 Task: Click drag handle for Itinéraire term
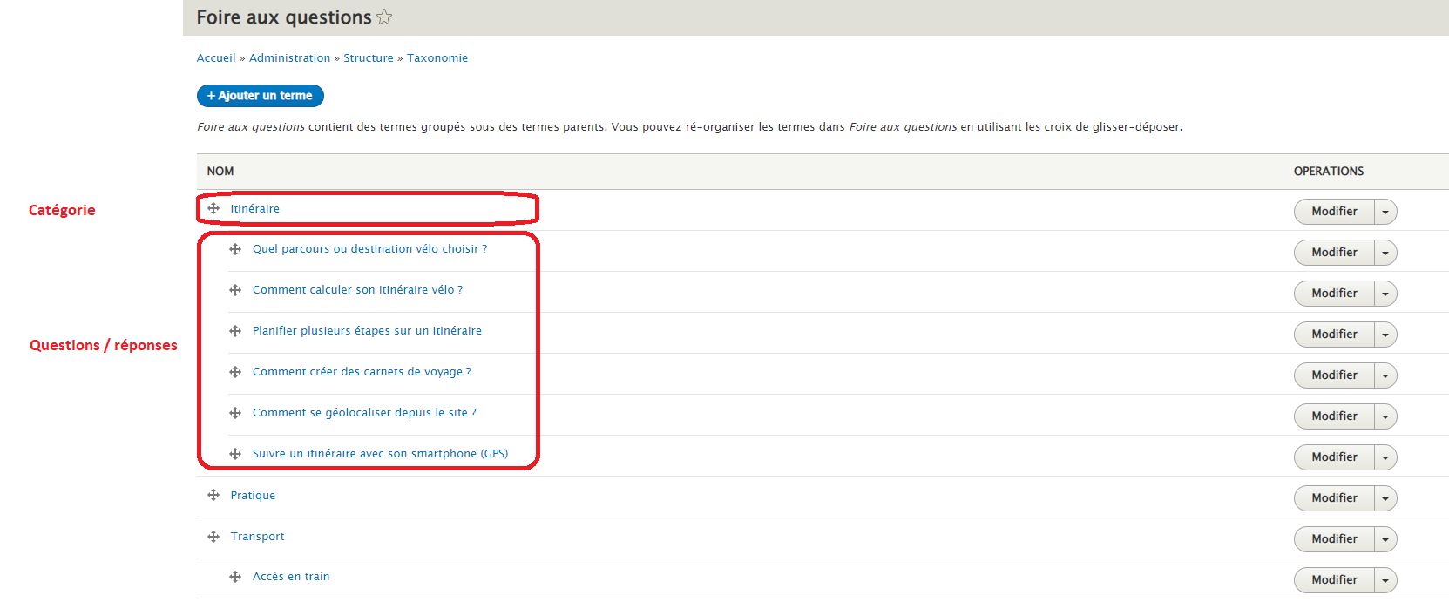coord(213,209)
